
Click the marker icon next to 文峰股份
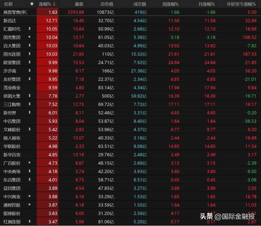(x=30, y=129)
